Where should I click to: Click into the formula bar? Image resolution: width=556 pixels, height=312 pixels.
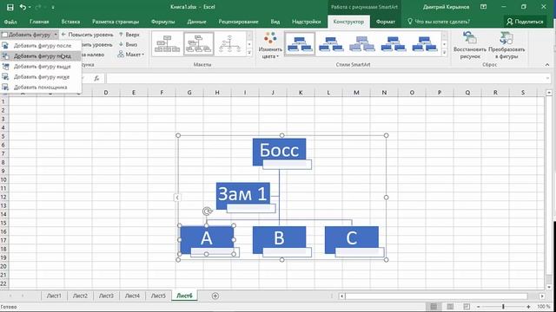pos(328,78)
